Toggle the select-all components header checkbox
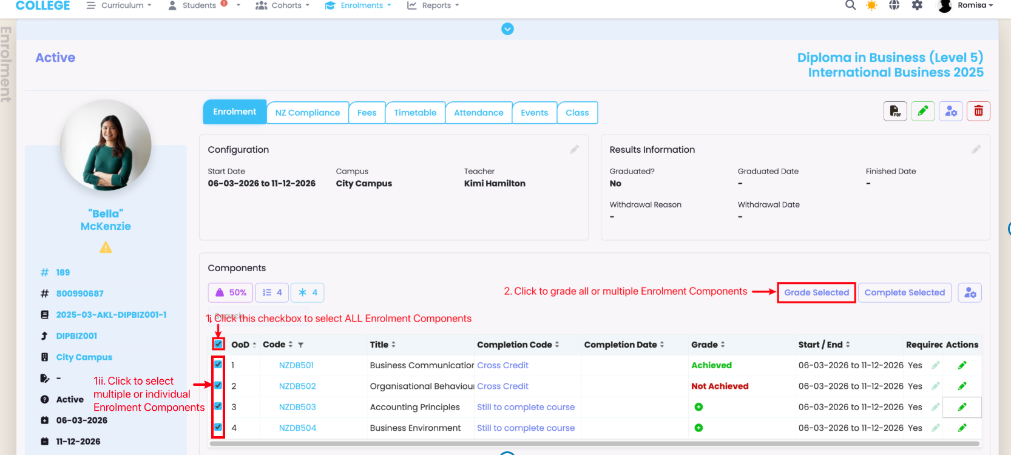The image size is (1011, 455). coord(218,344)
